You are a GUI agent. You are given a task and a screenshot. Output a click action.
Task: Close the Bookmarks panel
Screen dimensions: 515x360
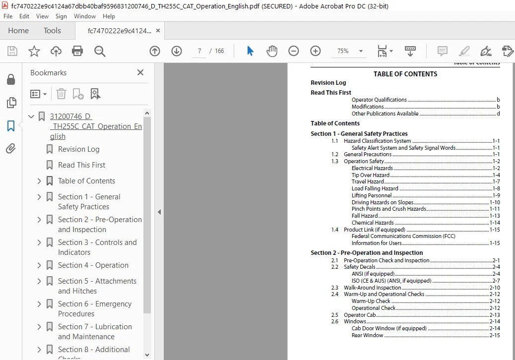point(140,72)
